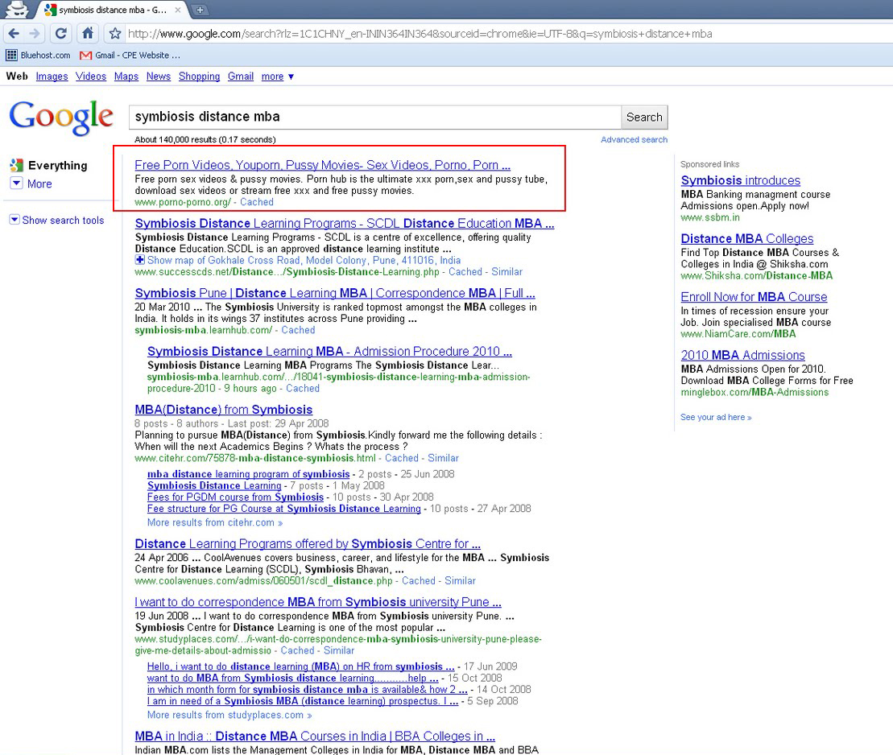Image resolution: width=893 pixels, height=755 pixels.
Task: Open the 2010 MBA Admissions sponsored ad
Action: click(742, 355)
